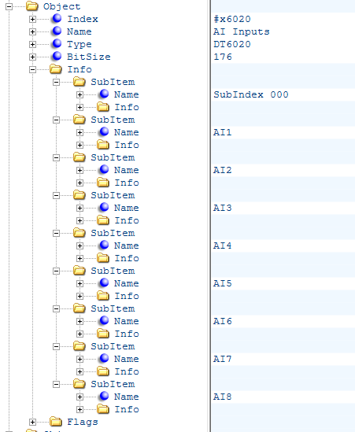Screen dimensions: 355x432
Task: Select the value #x6020
Action: pyautogui.click(x=232, y=19)
